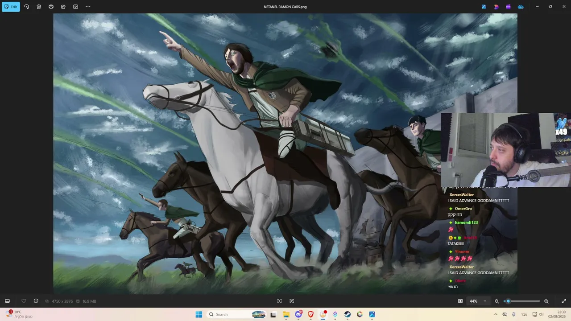
Task: Rotate the image using the rotate icon
Action: tap(26, 7)
